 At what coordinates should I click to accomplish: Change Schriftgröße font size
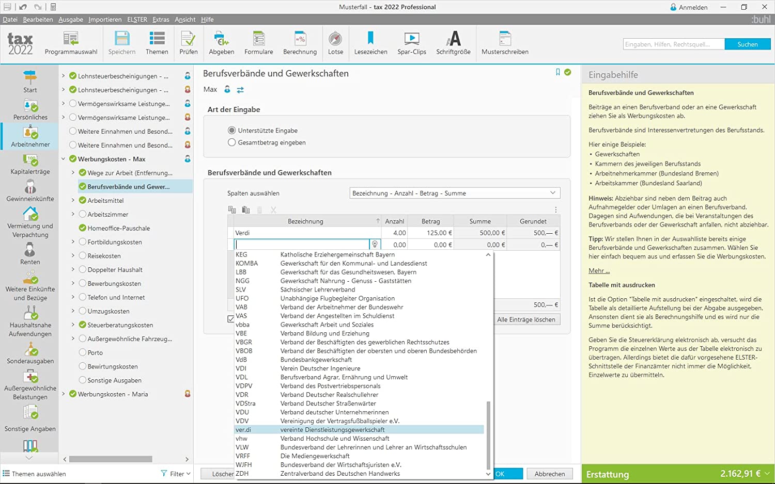pos(453,42)
